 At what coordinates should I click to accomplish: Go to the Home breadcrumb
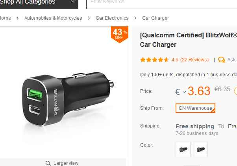point(6,18)
